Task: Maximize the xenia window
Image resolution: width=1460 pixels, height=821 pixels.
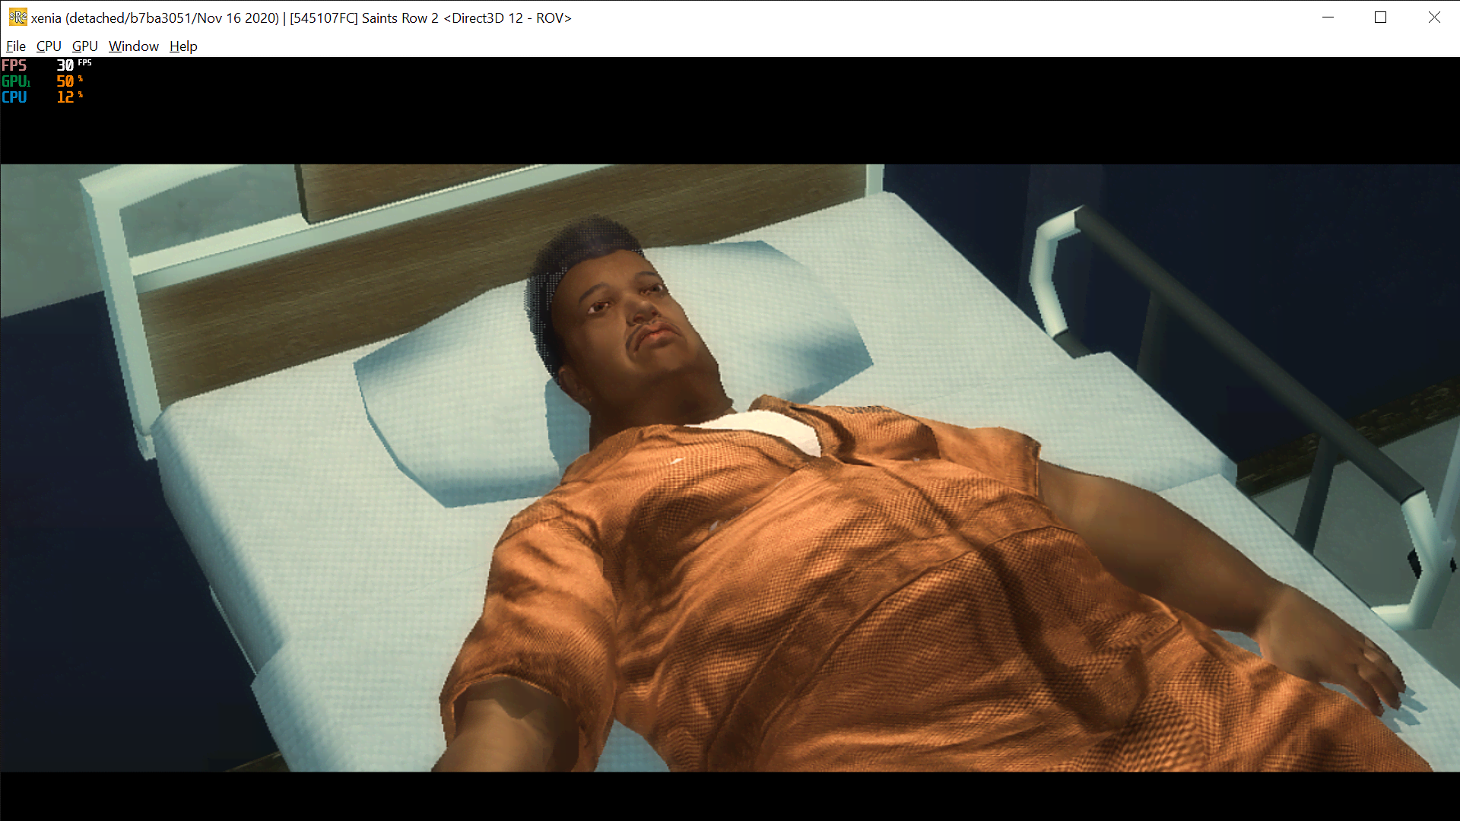Action: tap(1381, 17)
